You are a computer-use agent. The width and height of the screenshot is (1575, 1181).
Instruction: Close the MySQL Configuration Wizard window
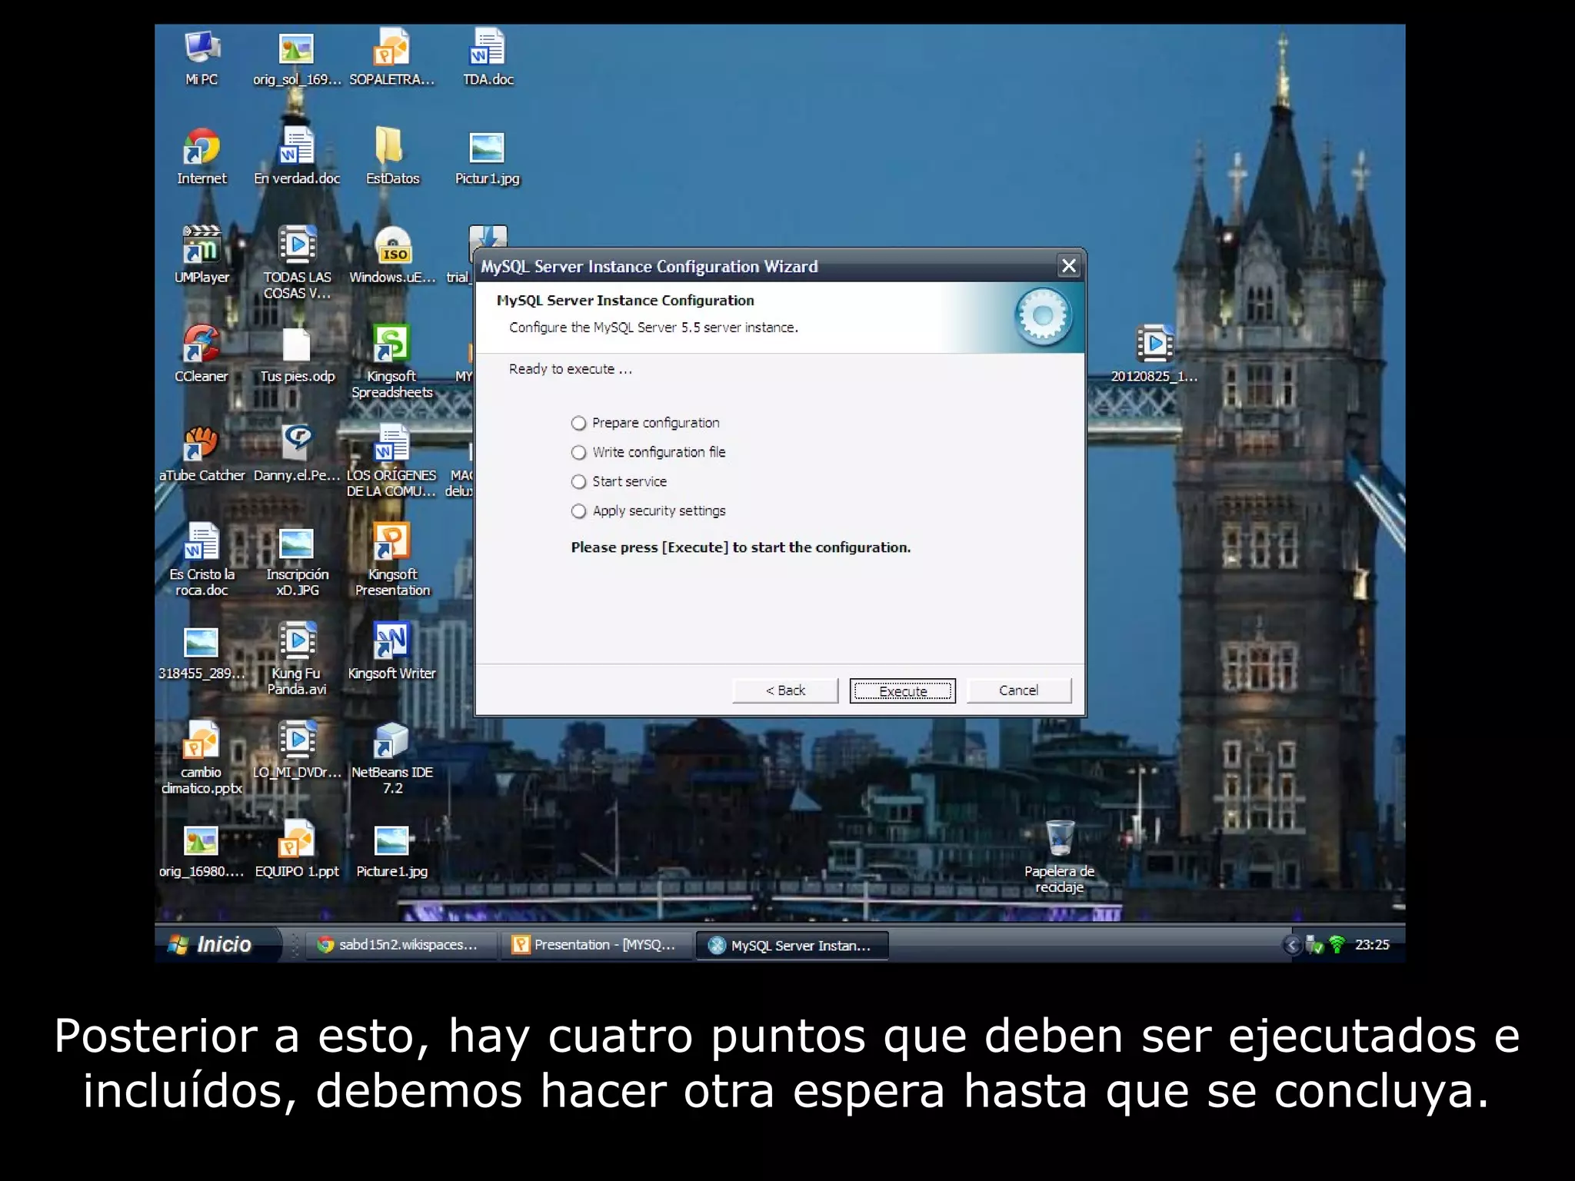1068,266
